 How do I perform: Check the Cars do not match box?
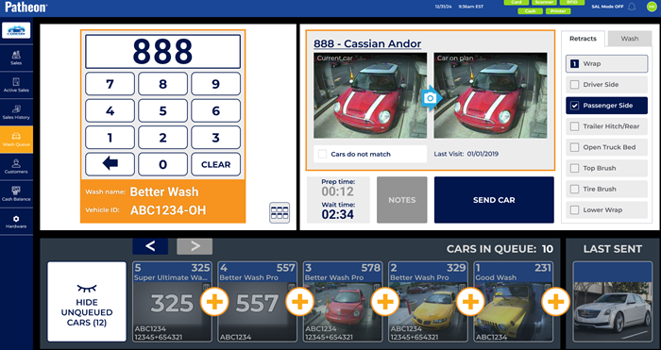(322, 154)
